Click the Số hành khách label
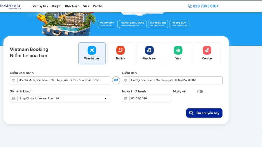The image size is (262, 147). [x=21, y=91]
